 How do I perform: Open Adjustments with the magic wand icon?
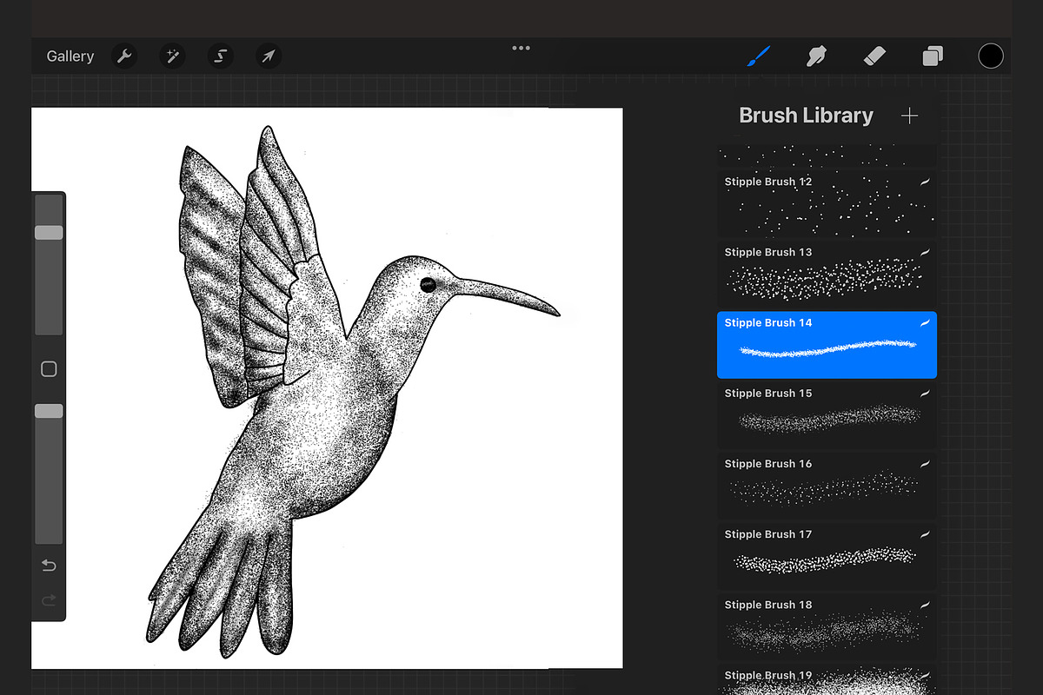click(x=172, y=56)
